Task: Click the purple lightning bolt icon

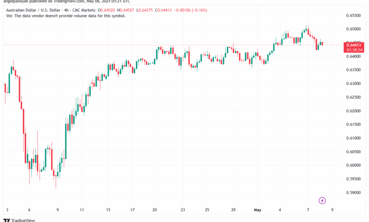Action: pyautogui.click(x=322, y=200)
